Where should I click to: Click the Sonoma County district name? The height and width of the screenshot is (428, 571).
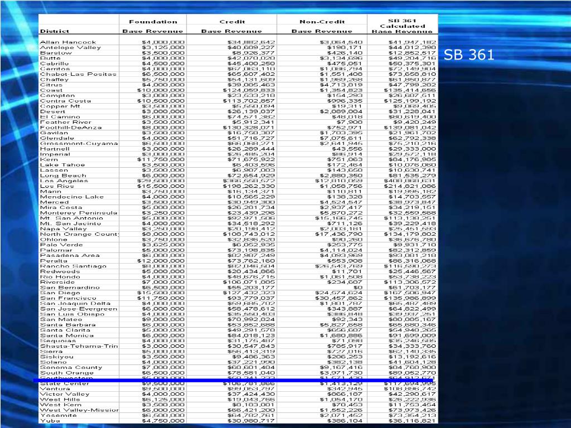coord(71,367)
